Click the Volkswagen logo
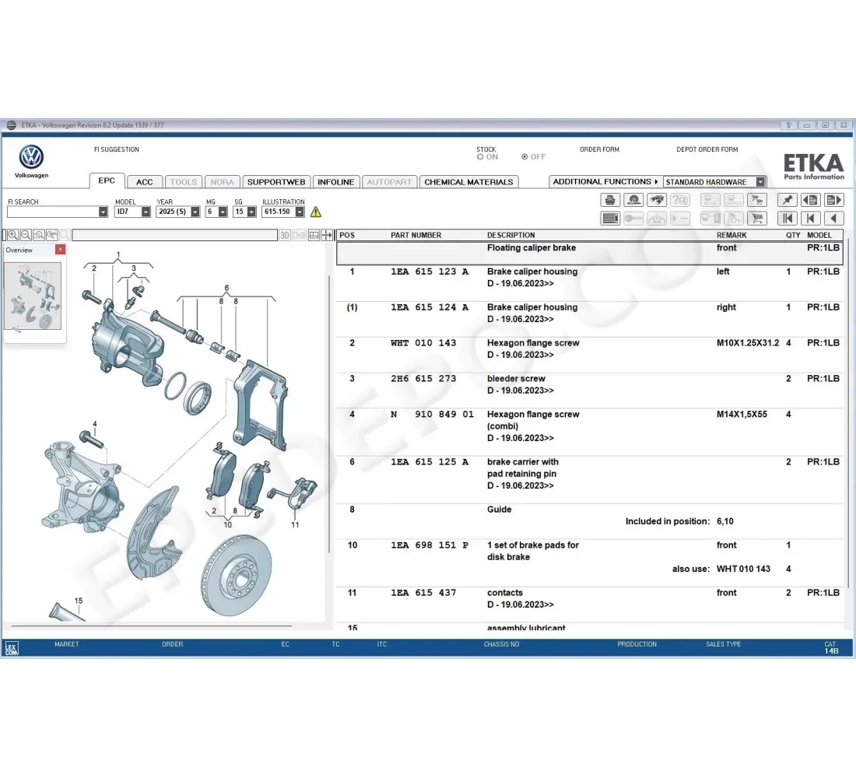The width and height of the screenshot is (856, 778). [31, 157]
